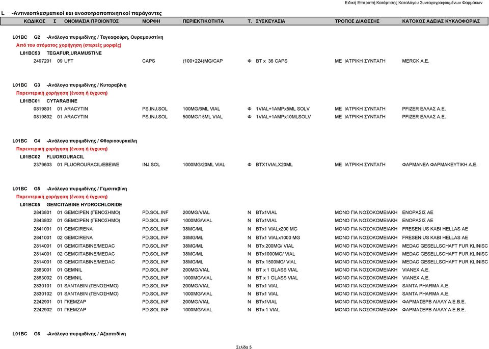The height and width of the screenshot is (349, 489).
Task: Click SANTA PHARMA A.E. in the 2830101 row
Action: (x=426, y=286)
